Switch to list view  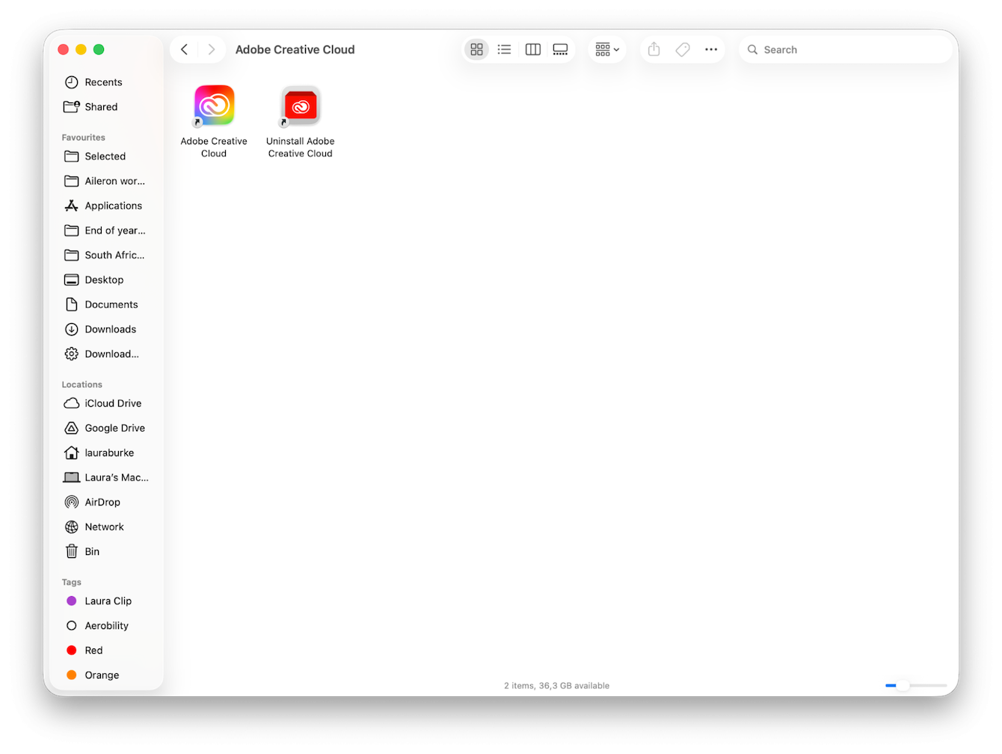click(504, 49)
